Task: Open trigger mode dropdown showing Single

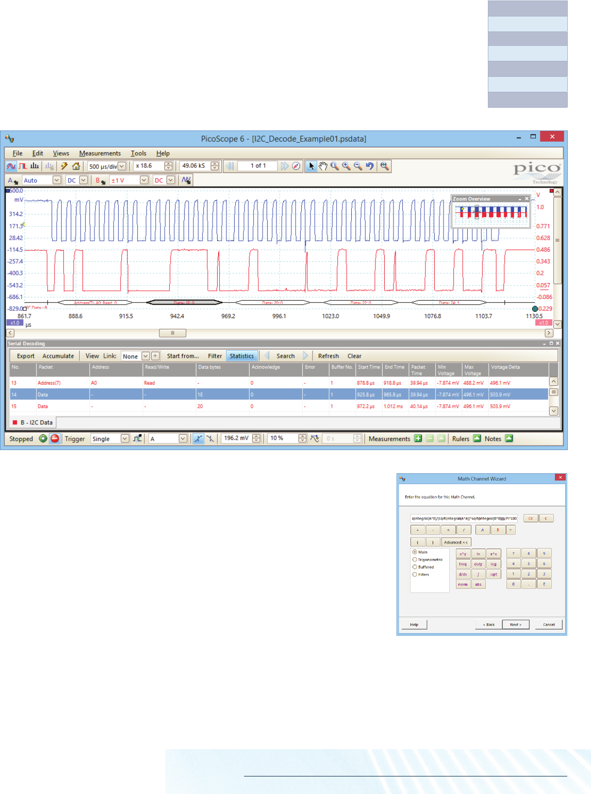Action: pos(125,439)
